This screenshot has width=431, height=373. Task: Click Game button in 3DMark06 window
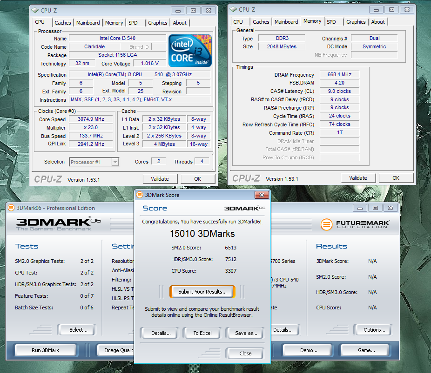tap(366, 350)
